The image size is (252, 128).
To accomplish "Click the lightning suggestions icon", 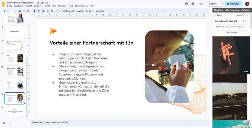I will coord(243,21).
